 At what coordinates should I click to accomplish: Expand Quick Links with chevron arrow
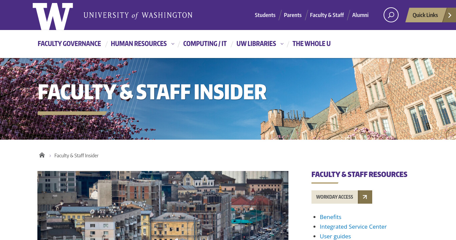click(450, 15)
